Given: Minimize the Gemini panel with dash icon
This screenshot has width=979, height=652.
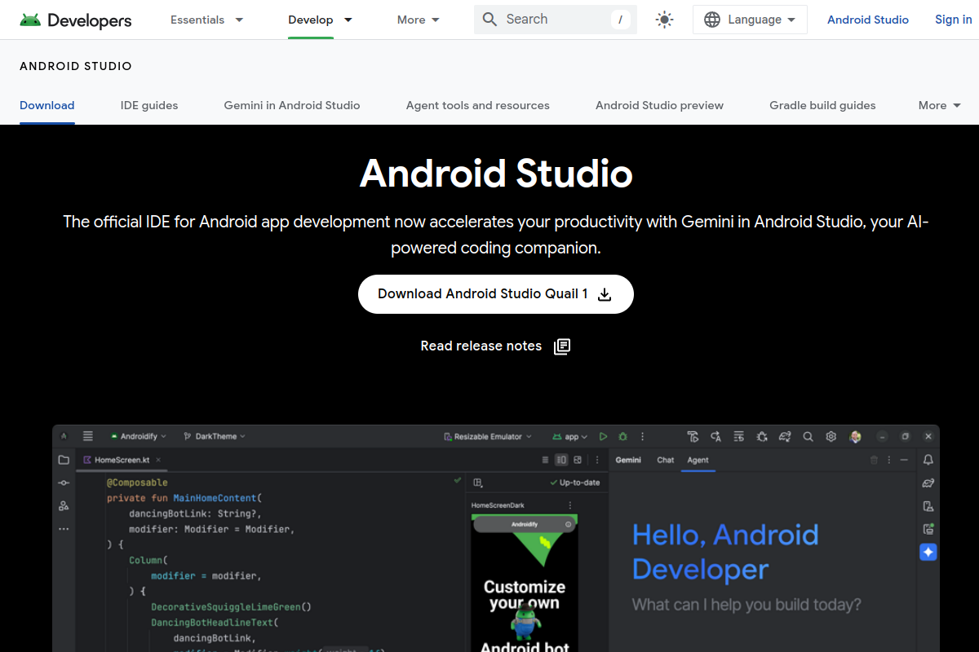Looking at the screenshot, I should point(904,460).
